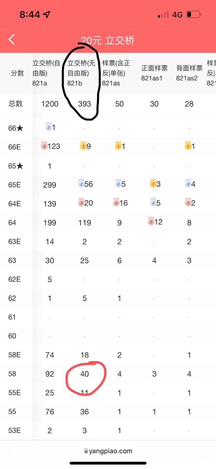216x469 pixels.
Task: Tap the back arrow in header
Action: click(x=12, y=40)
